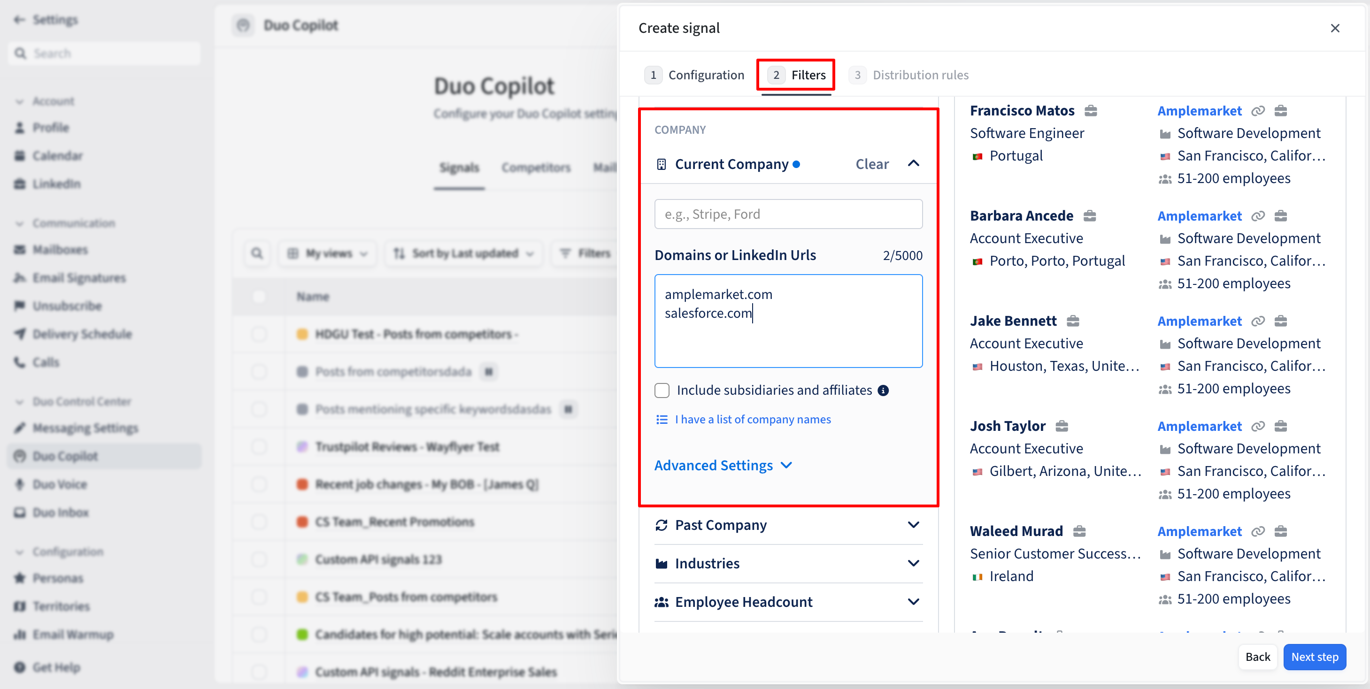Image resolution: width=1370 pixels, height=689 pixels.
Task: Click the link icon beside Francisco Matos's Amplemarket
Action: point(1258,111)
